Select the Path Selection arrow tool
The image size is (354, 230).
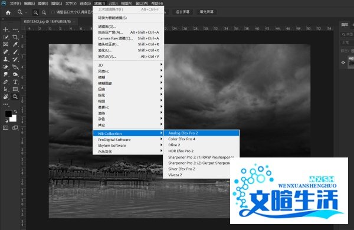point(6,89)
